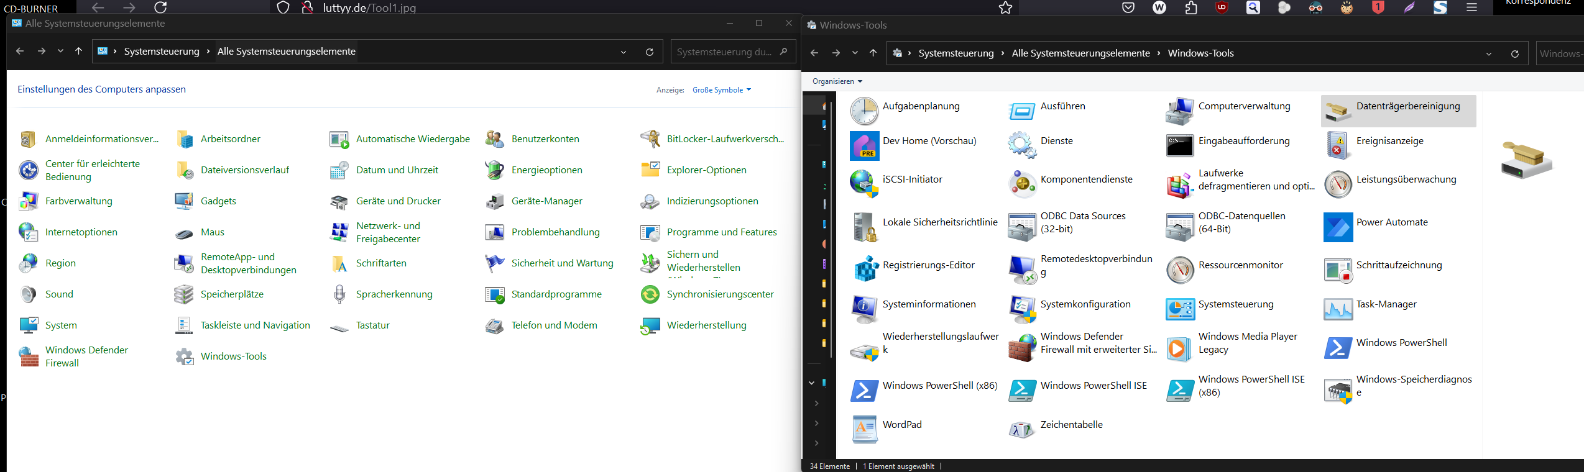This screenshot has height=472, width=1584.
Task: Click the uBlock Origin extension icon
Action: coord(1222,7)
